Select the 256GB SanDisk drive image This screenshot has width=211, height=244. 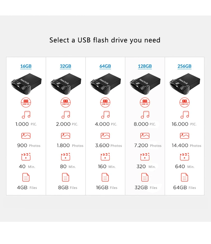(185, 84)
